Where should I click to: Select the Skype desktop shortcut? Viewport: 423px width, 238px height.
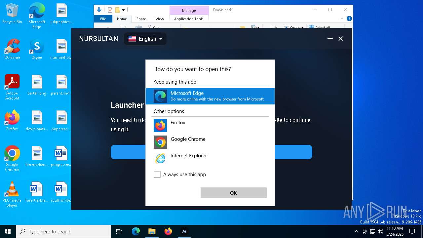[x=37, y=50]
